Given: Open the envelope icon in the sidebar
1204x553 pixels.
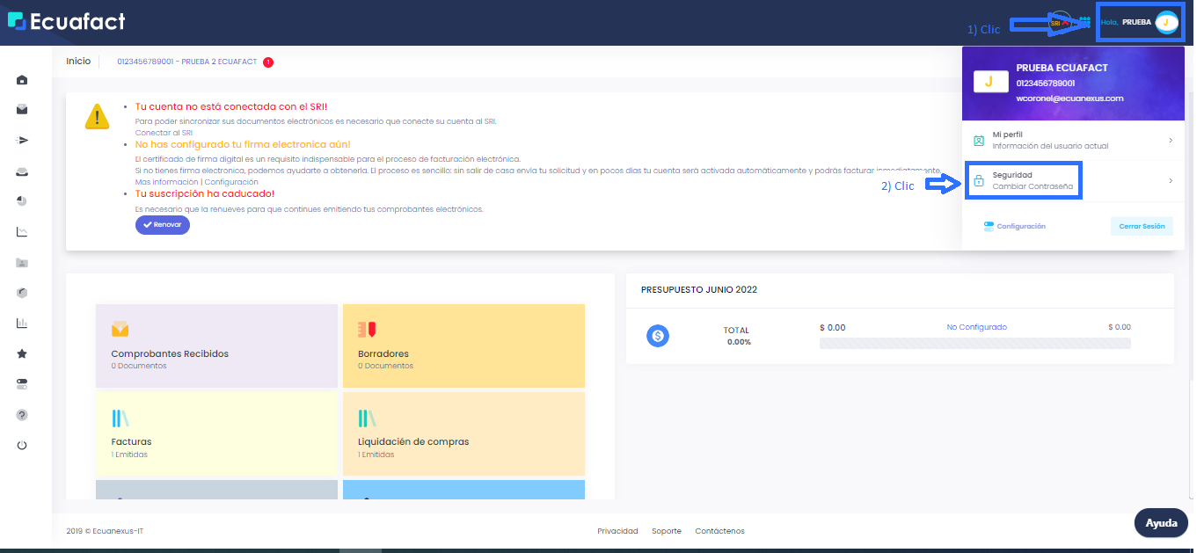Looking at the screenshot, I should [22, 110].
